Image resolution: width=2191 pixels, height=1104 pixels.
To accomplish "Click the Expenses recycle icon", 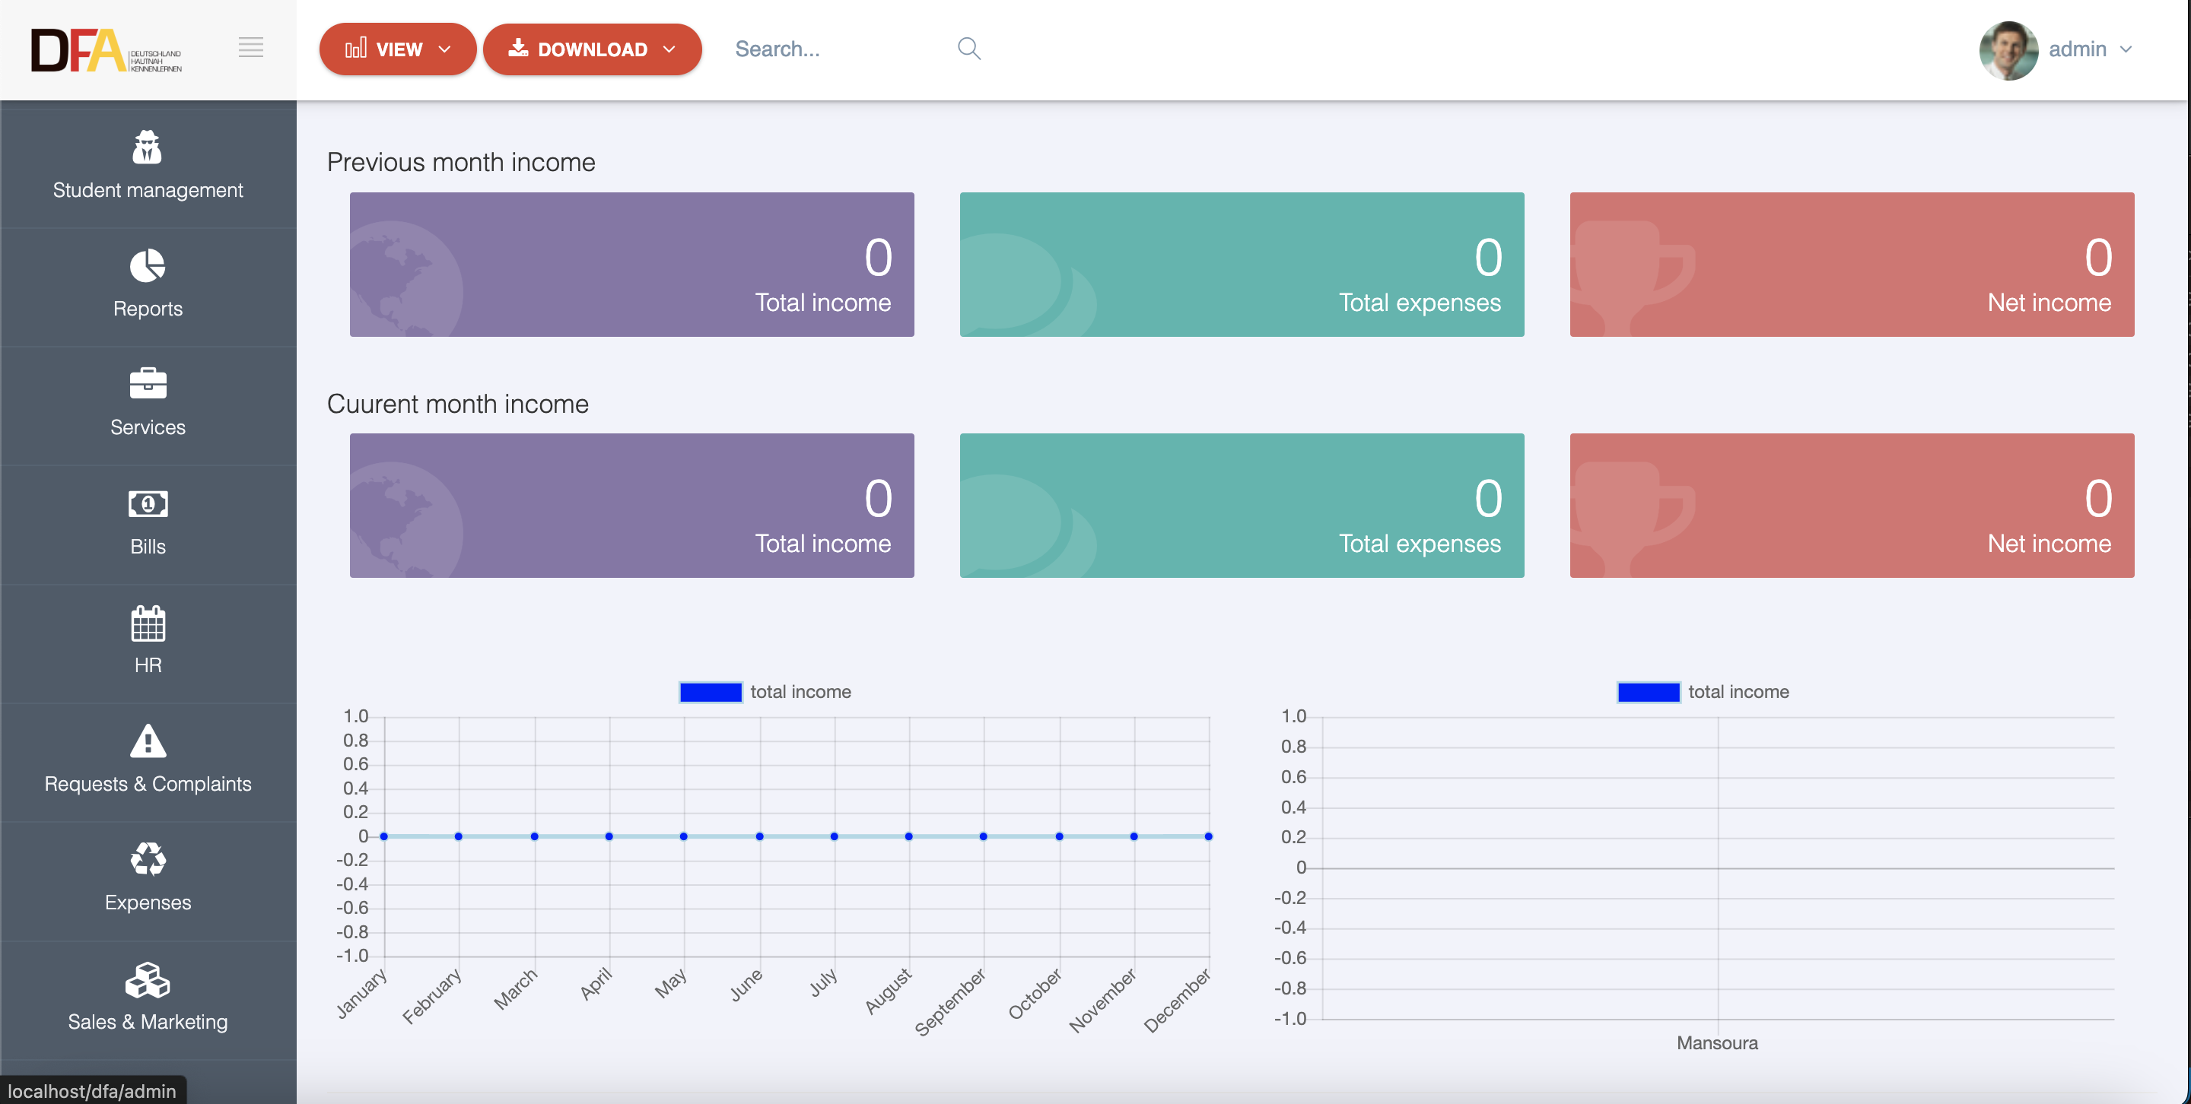I will coord(147,858).
